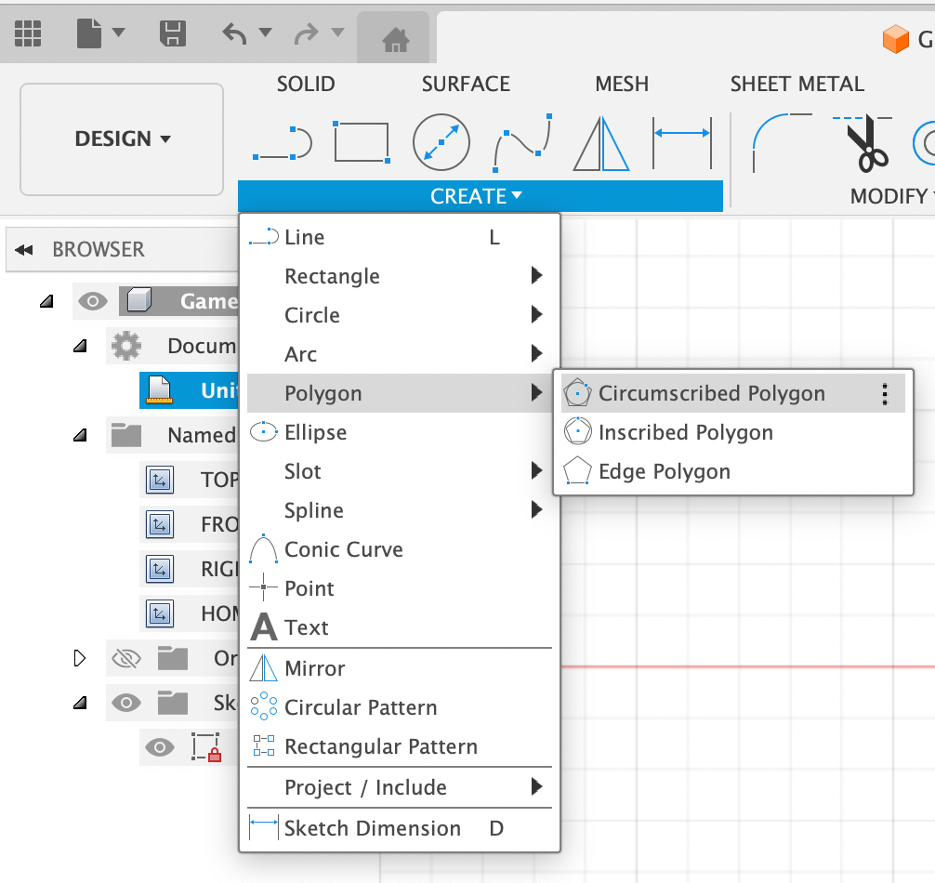Select the Units item in browser
Image resolution: width=935 pixels, height=883 pixels.
189,390
